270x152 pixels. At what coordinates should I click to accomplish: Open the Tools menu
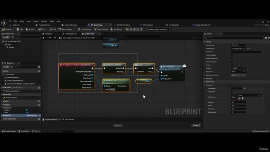[x=52, y=21]
